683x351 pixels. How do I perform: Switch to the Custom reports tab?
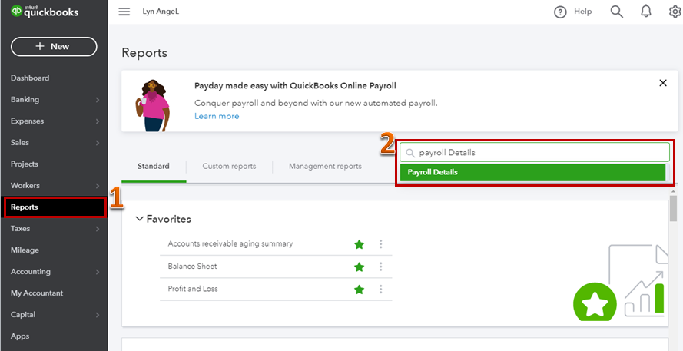[x=229, y=167]
